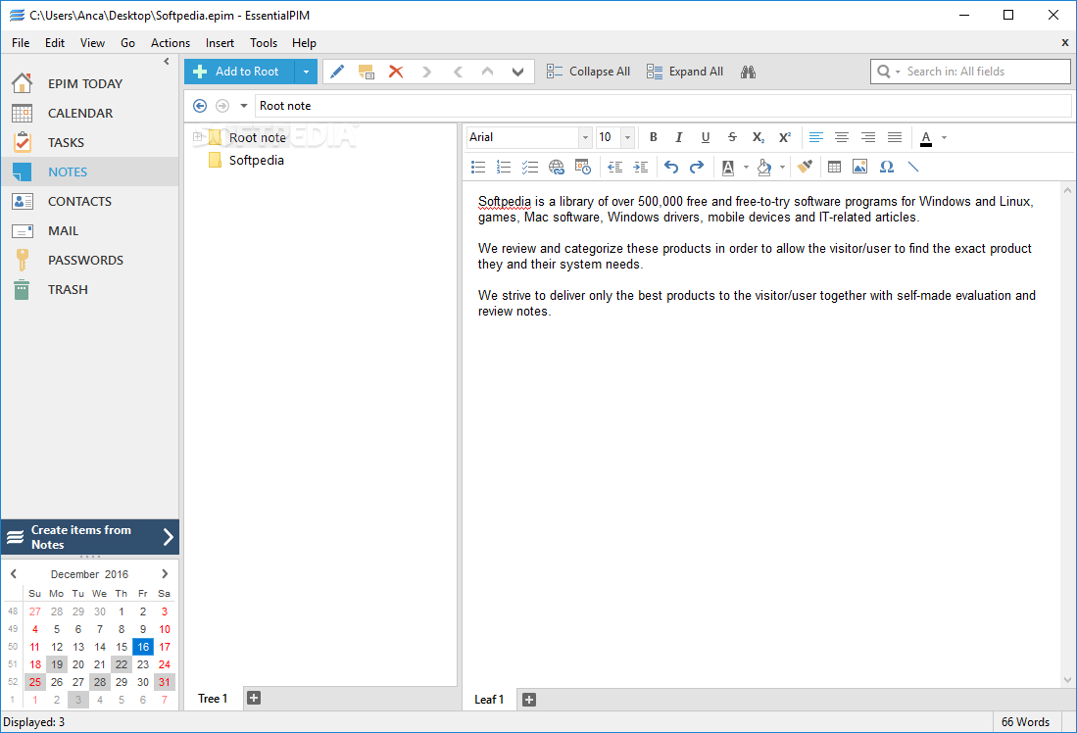Open the Tools menu
This screenshot has width=1077, height=733.
(x=264, y=42)
